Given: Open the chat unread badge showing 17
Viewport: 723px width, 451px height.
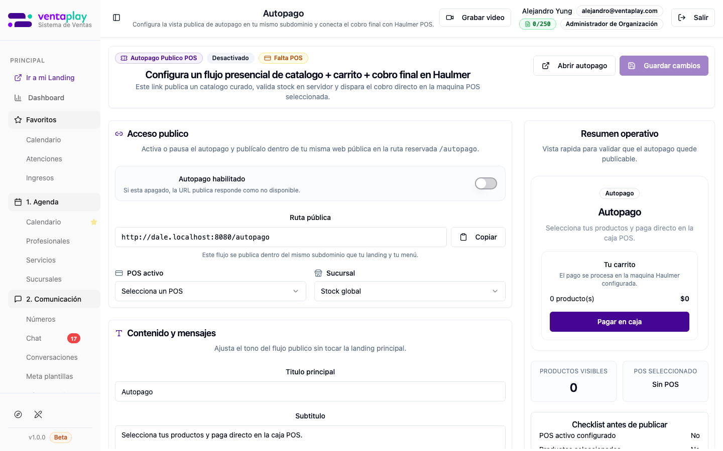Looking at the screenshot, I should click(74, 338).
